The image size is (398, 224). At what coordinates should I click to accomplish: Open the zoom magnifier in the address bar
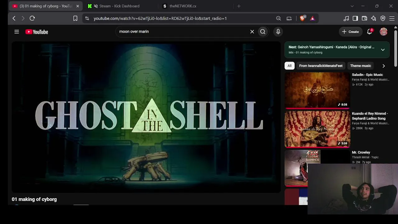279,18
